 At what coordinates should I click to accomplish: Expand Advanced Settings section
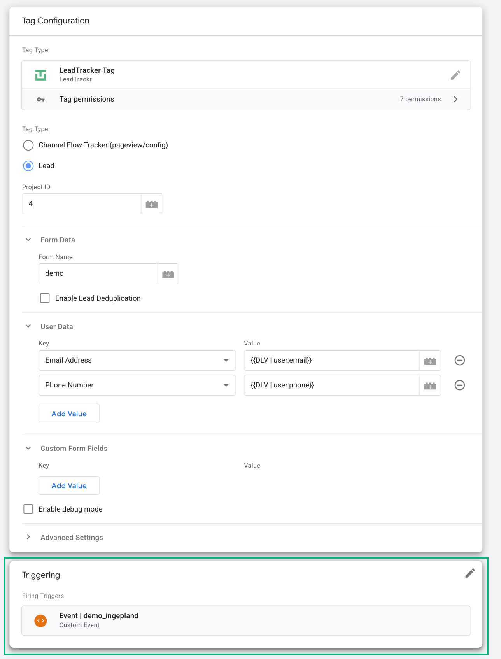[28, 537]
